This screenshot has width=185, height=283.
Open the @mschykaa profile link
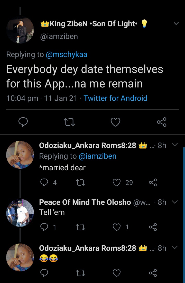click(x=66, y=54)
